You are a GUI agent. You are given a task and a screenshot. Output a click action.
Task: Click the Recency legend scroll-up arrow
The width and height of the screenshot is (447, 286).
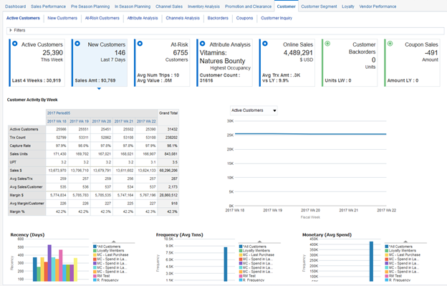(x=114, y=242)
